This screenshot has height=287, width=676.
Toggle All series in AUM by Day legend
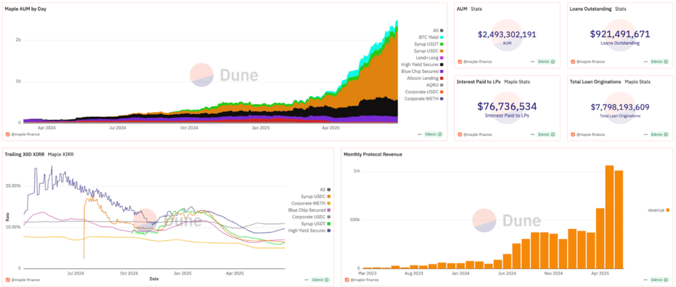click(438, 30)
